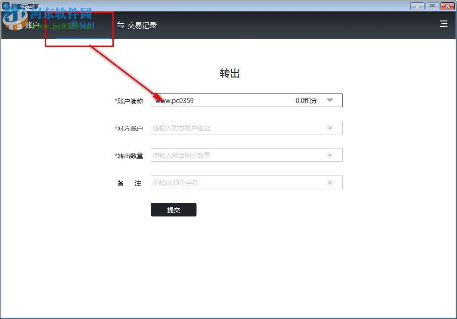457x319 pixels.
Task: Clear the 对方账户 field with its X icon
Action: (330, 128)
